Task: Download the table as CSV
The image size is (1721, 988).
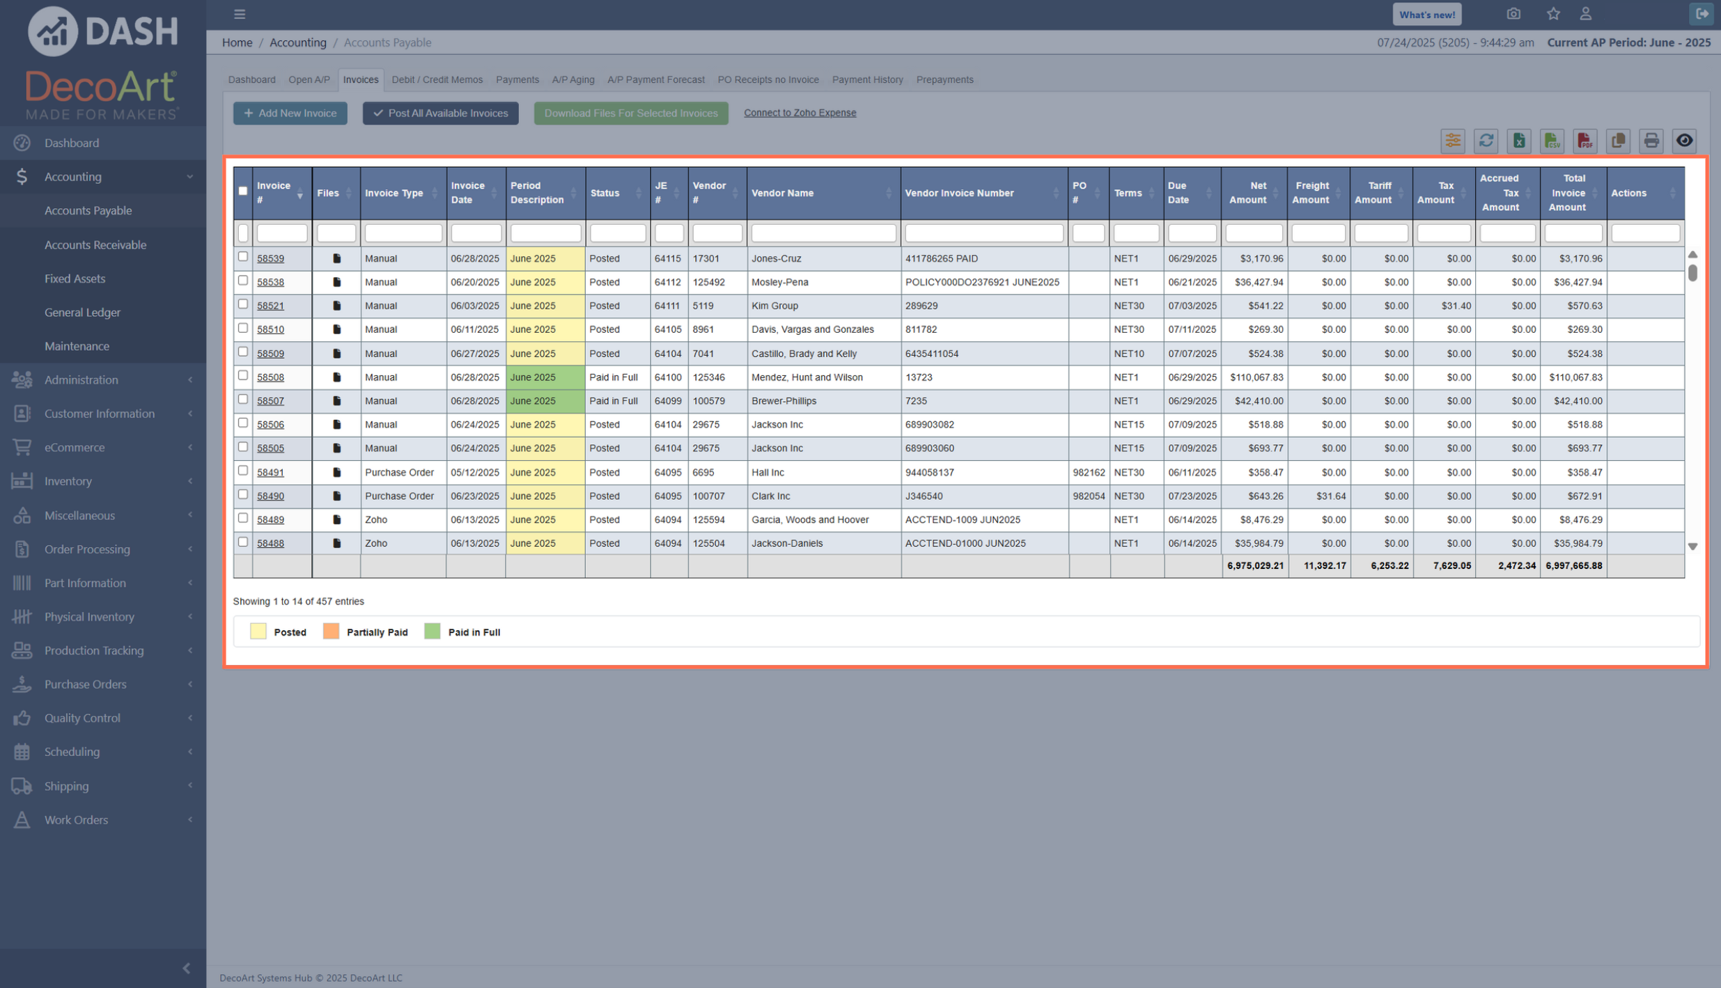Action: coord(1552,141)
